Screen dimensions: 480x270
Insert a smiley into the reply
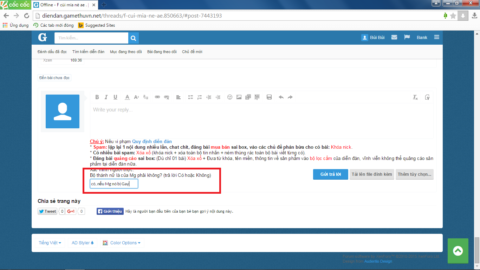pyautogui.click(x=230, y=97)
